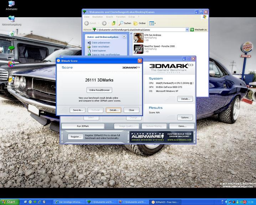Image resolution: width=256 pixels, height=205 pixels.
Task: Open the Bearbeiten menu
Action: coord(97,17)
